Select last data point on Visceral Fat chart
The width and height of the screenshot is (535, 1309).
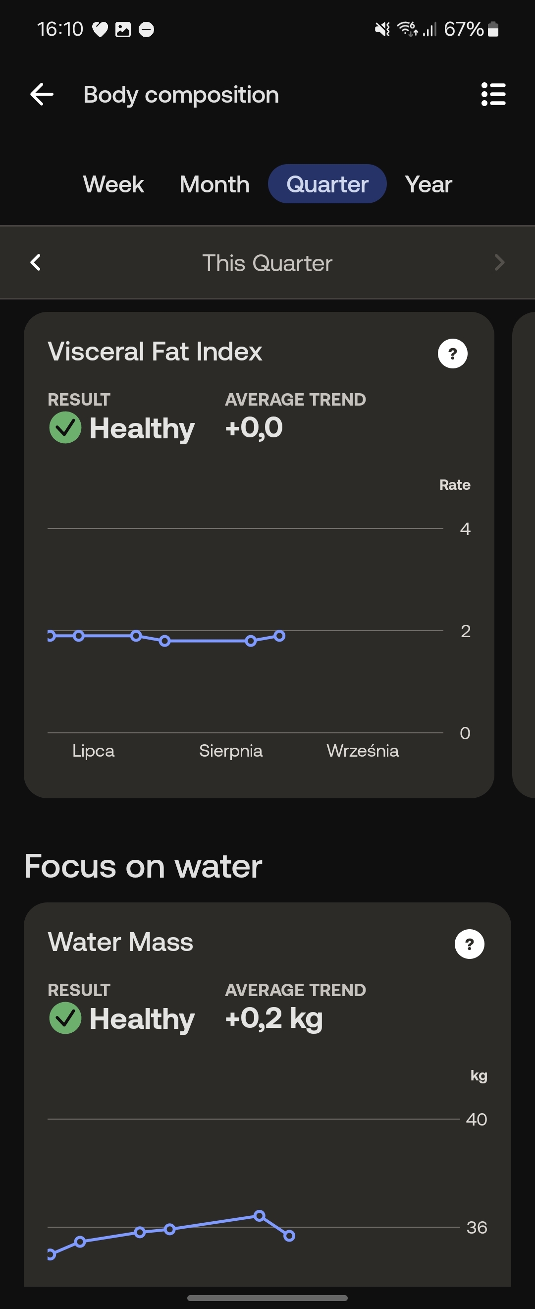(x=280, y=636)
